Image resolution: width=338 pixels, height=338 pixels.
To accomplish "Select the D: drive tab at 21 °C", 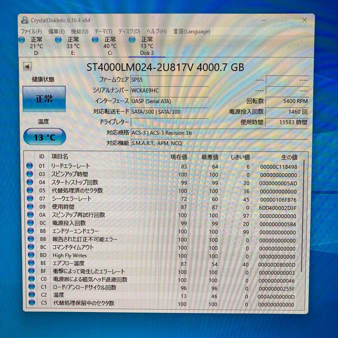I will click(36, 46).
